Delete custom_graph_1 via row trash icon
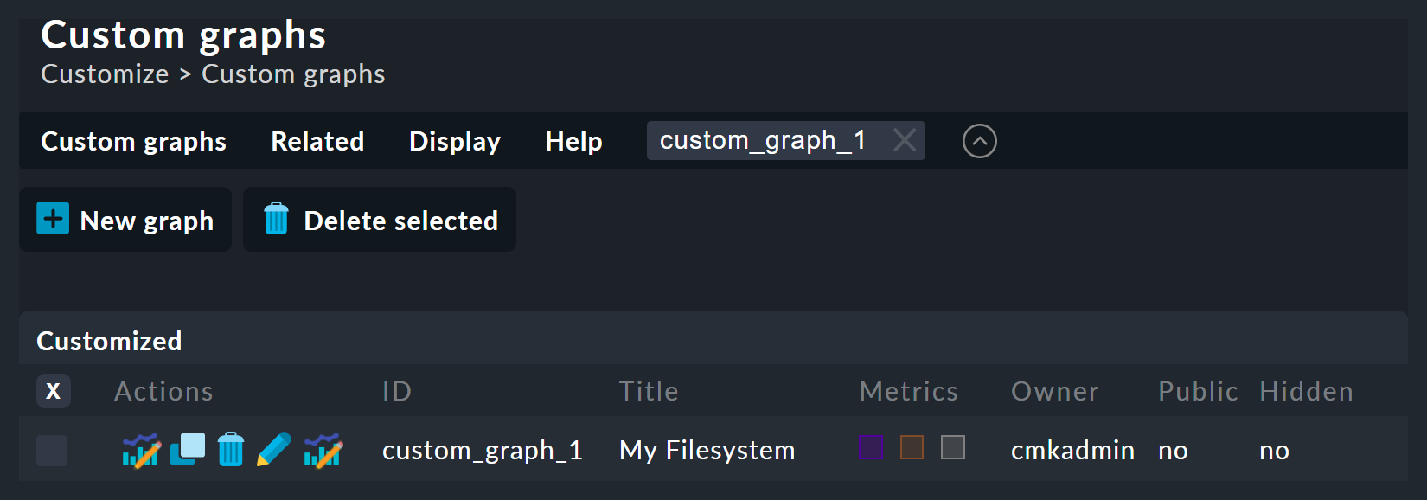 (x=231, y=450)
